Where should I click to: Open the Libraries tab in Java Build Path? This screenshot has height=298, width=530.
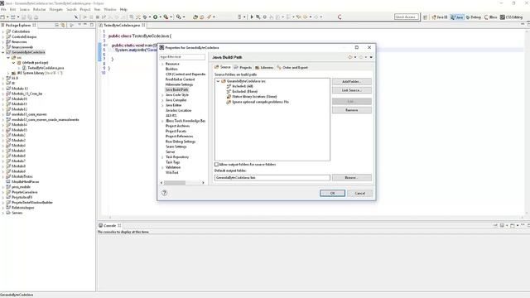tap(264, 67)
